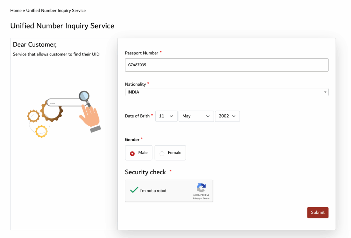Go to Home in the breadcrumb
Image resolution: width=351 pixels, height=238 pixels.
click(x=16, y=11)
